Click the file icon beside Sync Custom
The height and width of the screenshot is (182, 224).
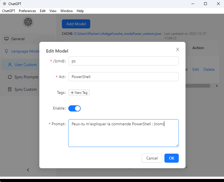point(10,89)
